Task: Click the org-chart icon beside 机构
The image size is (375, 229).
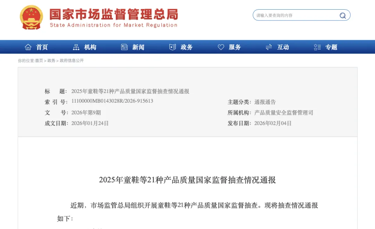Action: [76, 47]
